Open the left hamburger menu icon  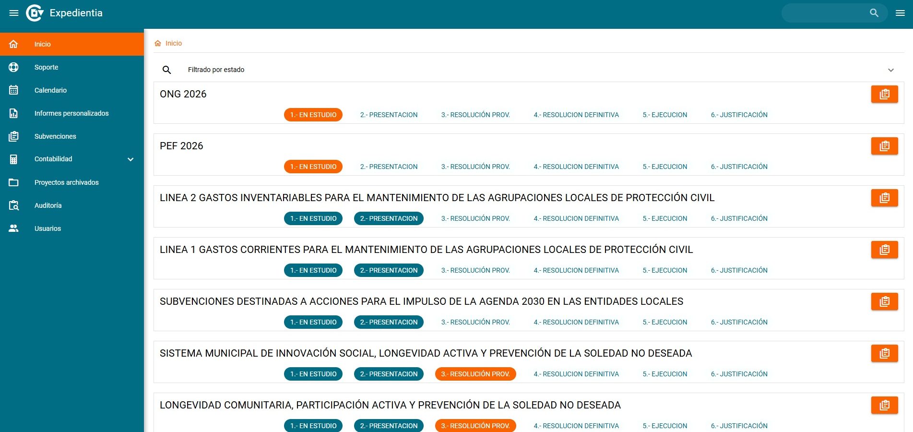pyautogui.click(x=14, y=13)
